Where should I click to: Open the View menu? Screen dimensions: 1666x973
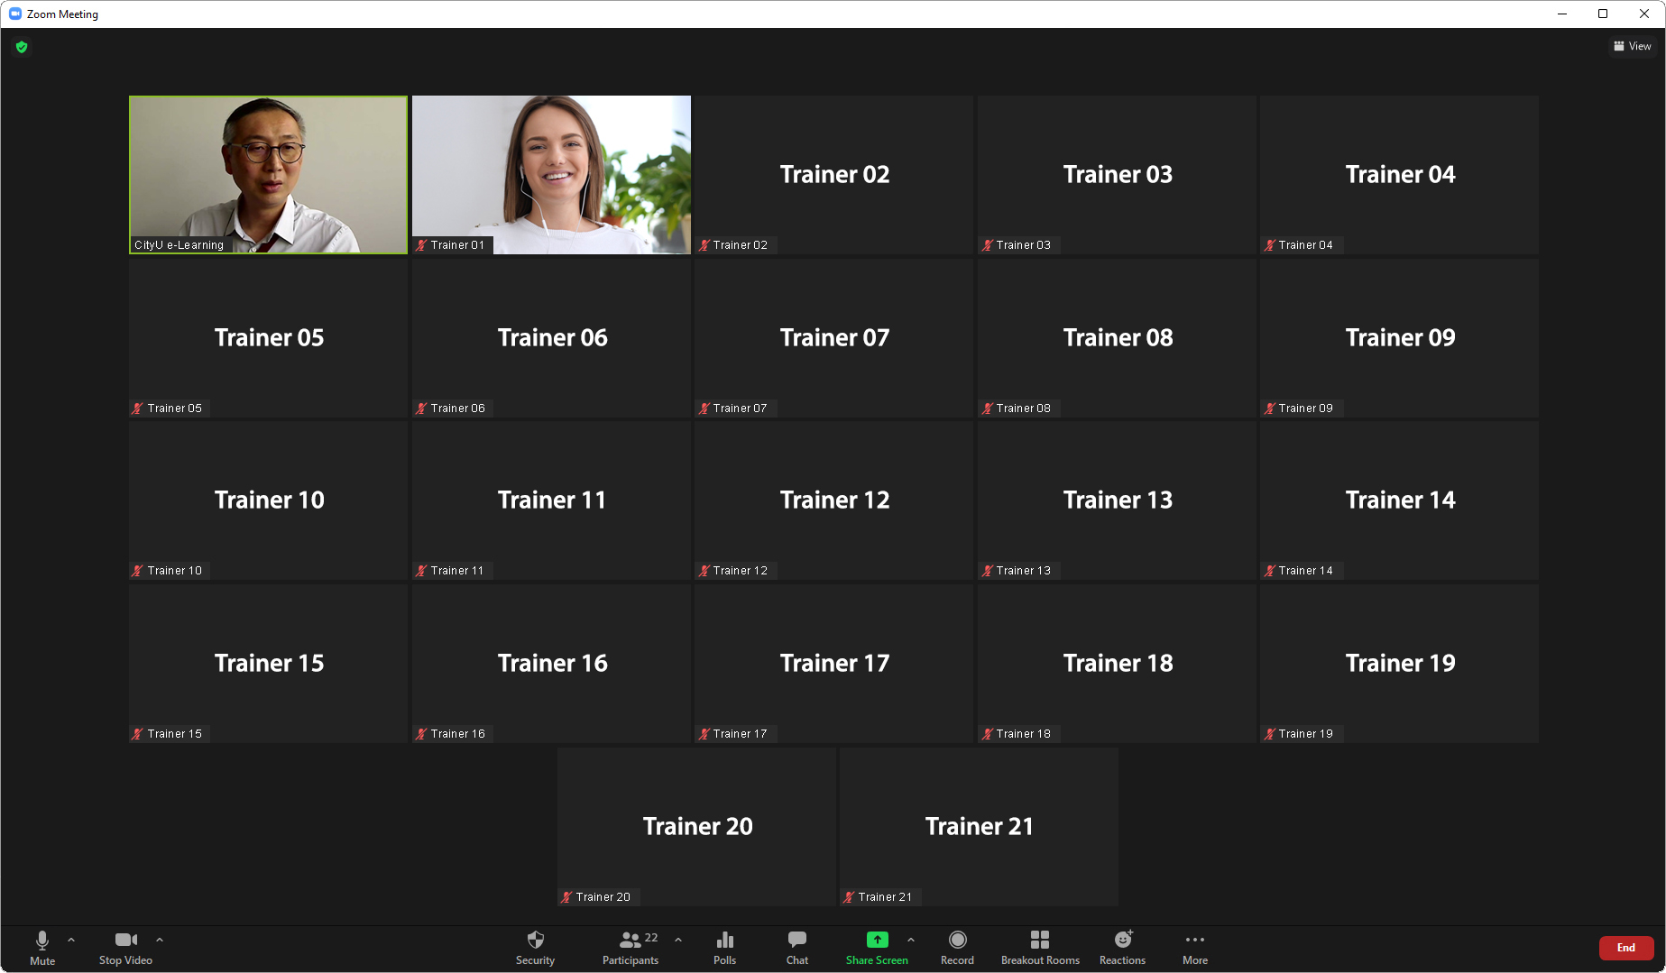pos(1633,46)
